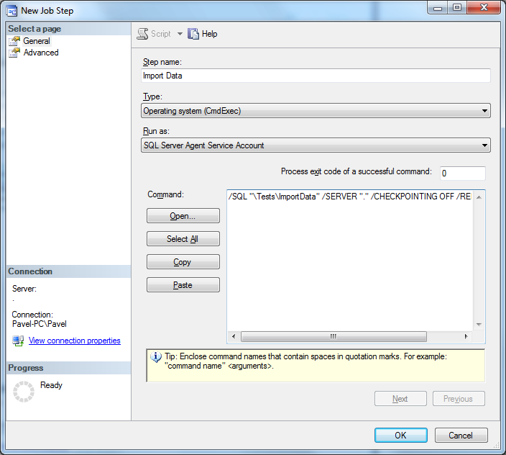Click the process exit code field
Screen dimensions: 506x455
point(462,174)
